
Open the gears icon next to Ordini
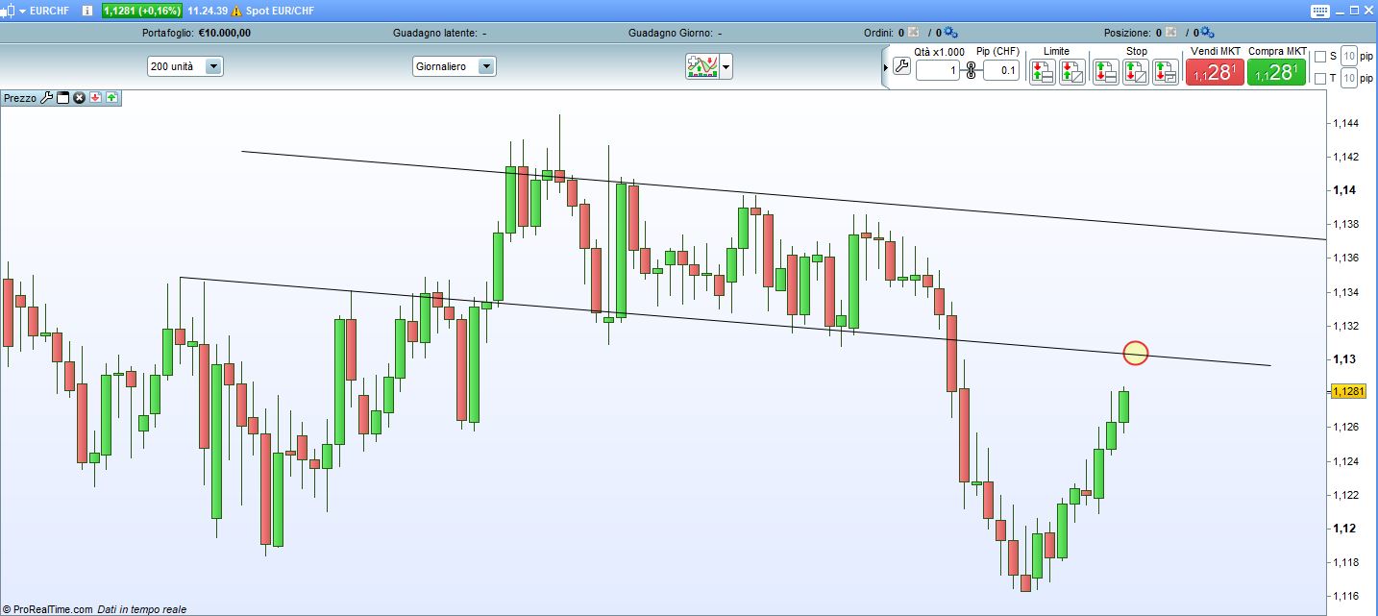click(x=950, y=33)
